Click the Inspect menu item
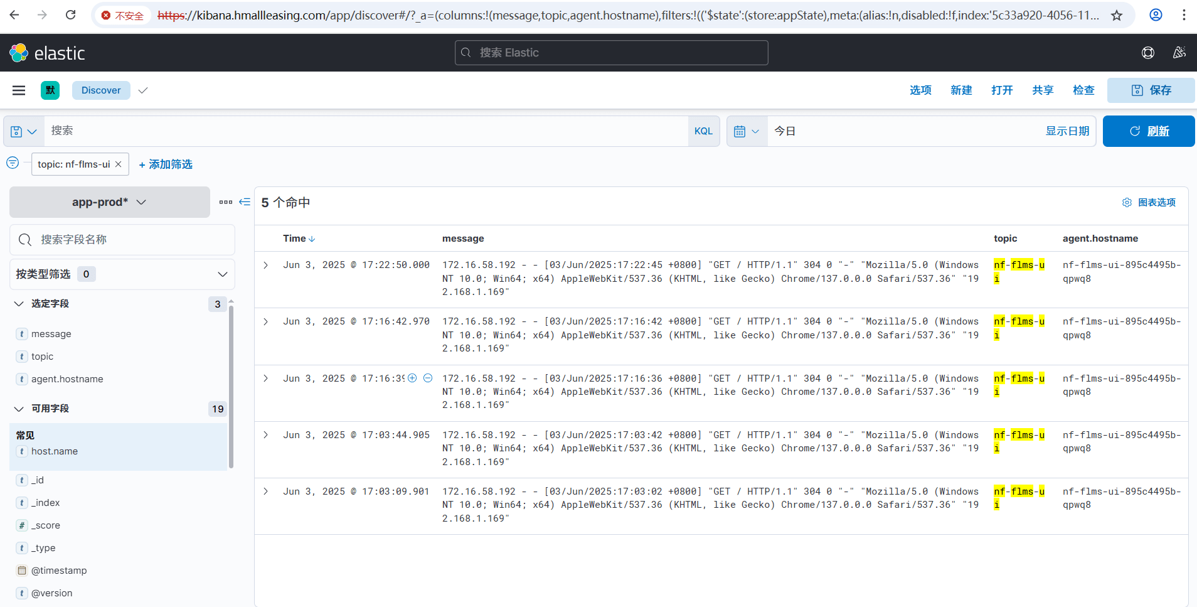The image size is (1197, 607). tap(1083, 90)
